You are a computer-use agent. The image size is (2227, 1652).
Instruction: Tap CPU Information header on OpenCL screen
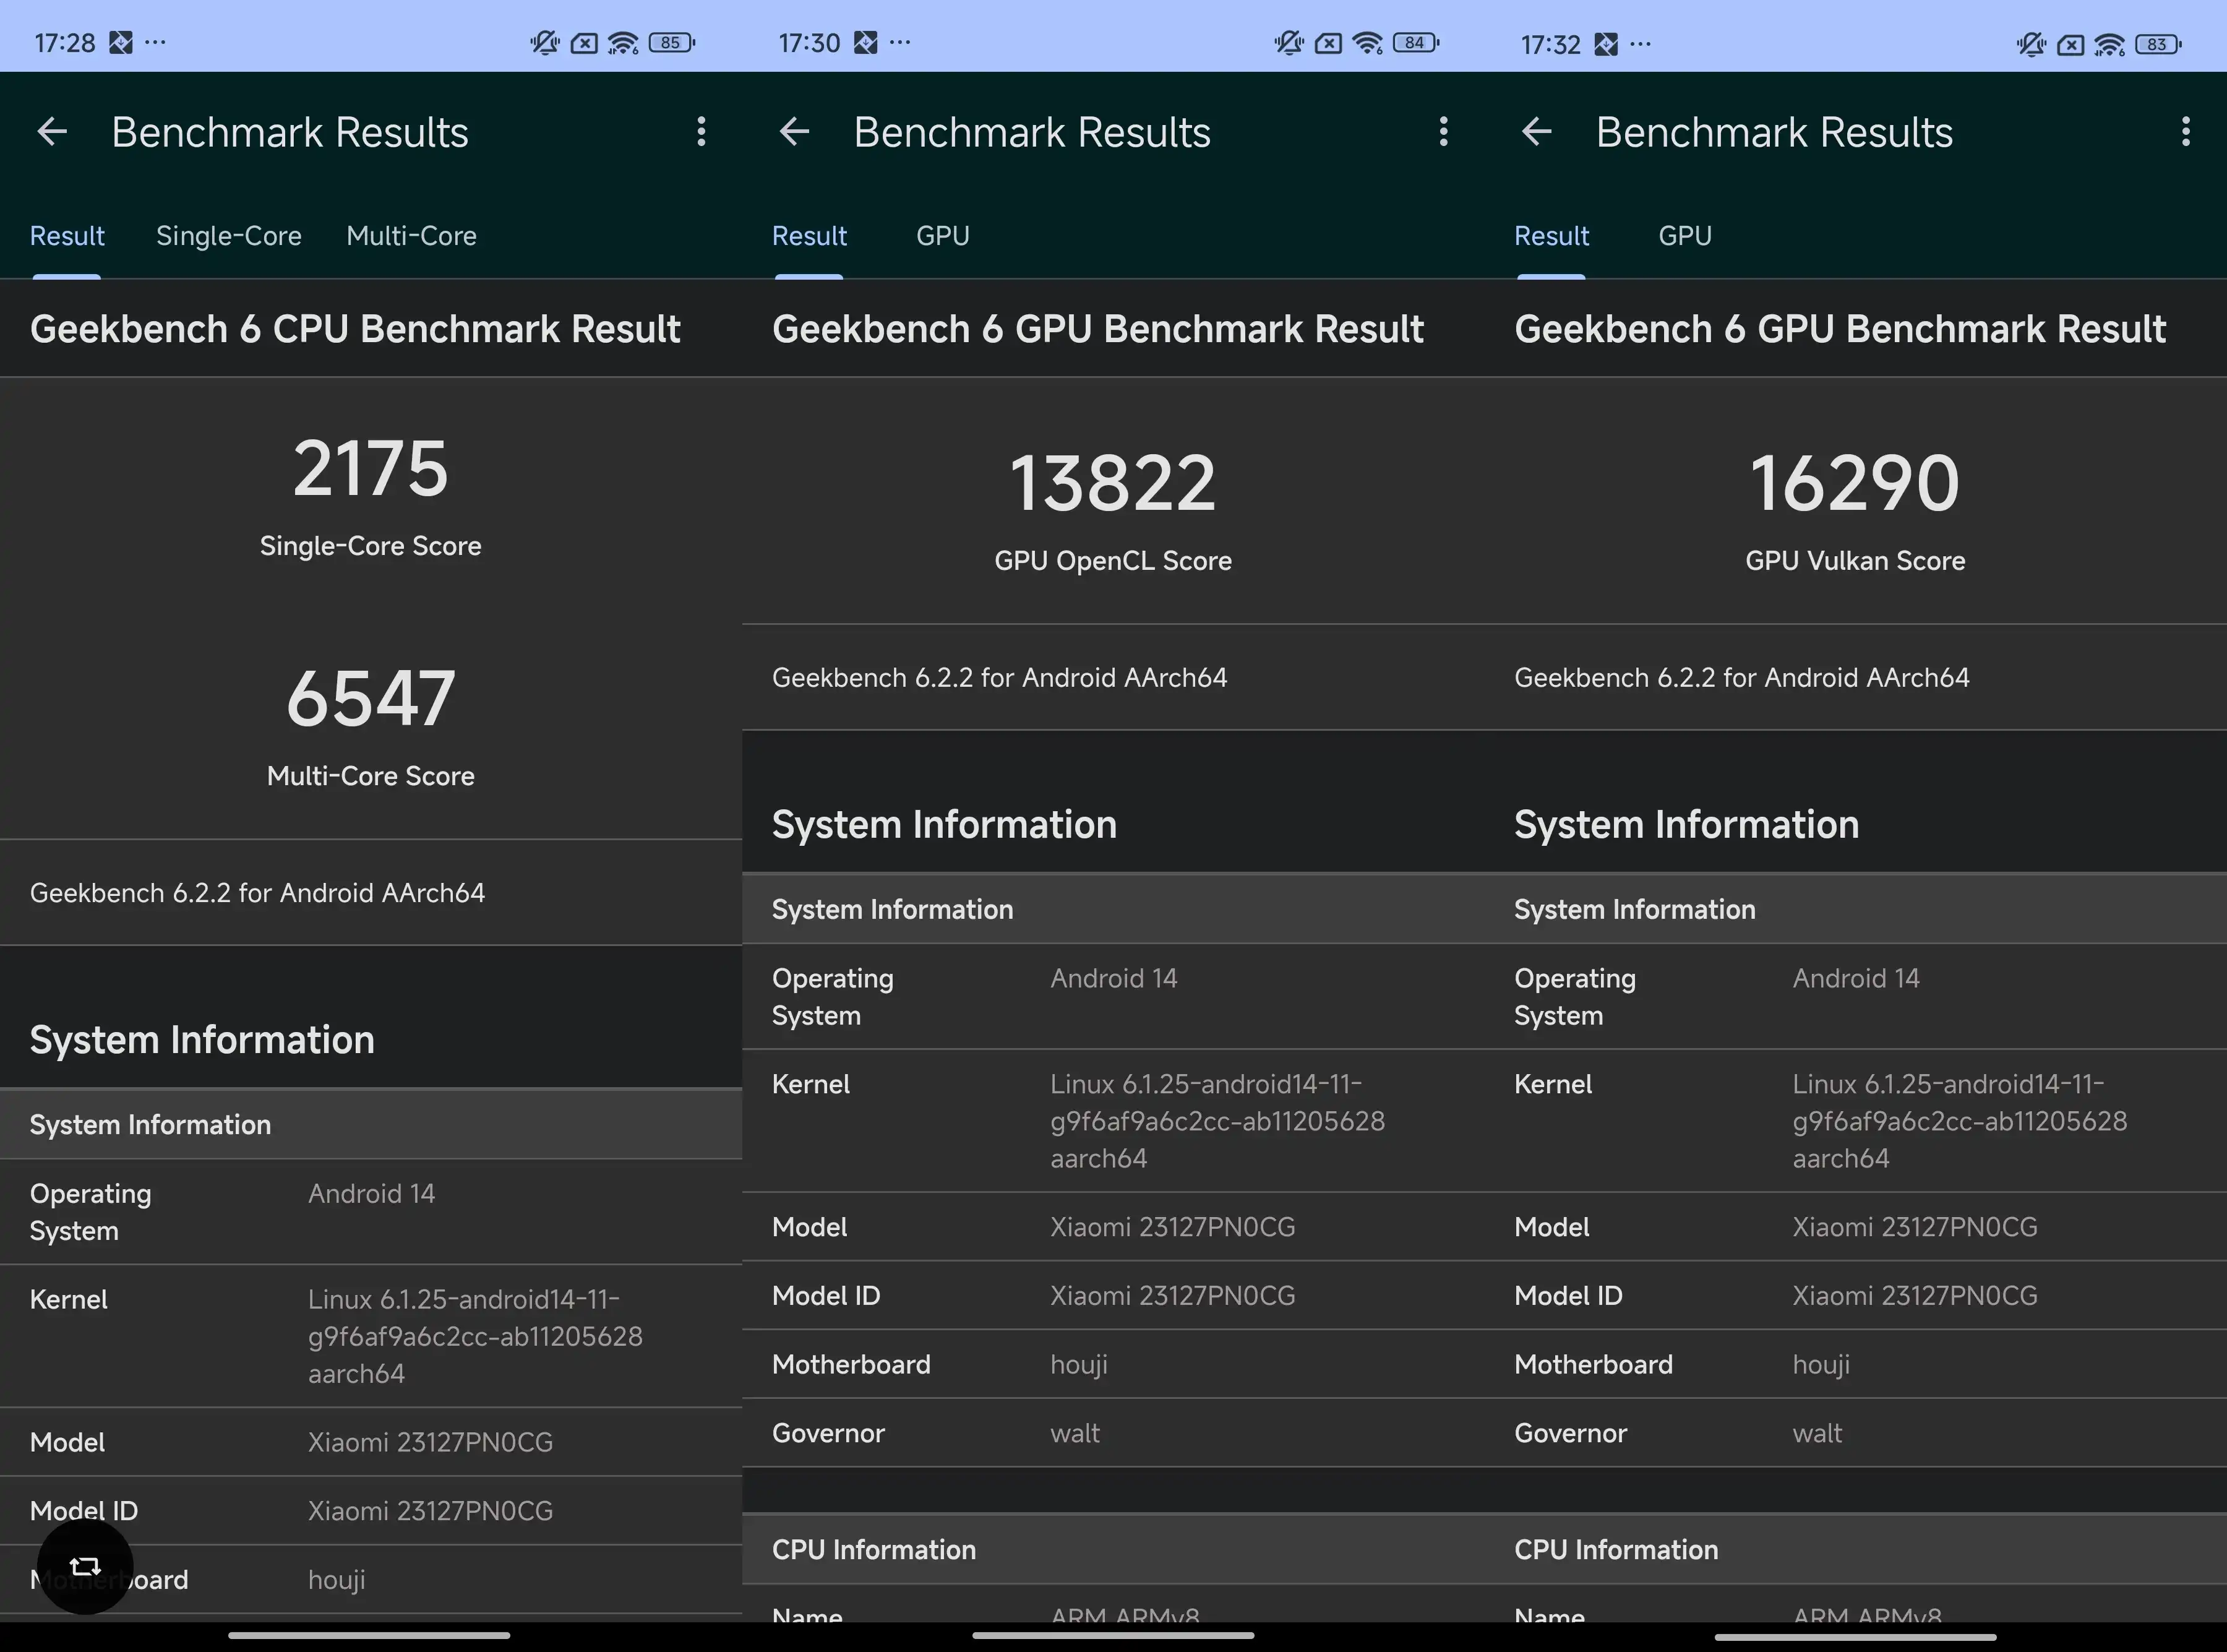873,1550
